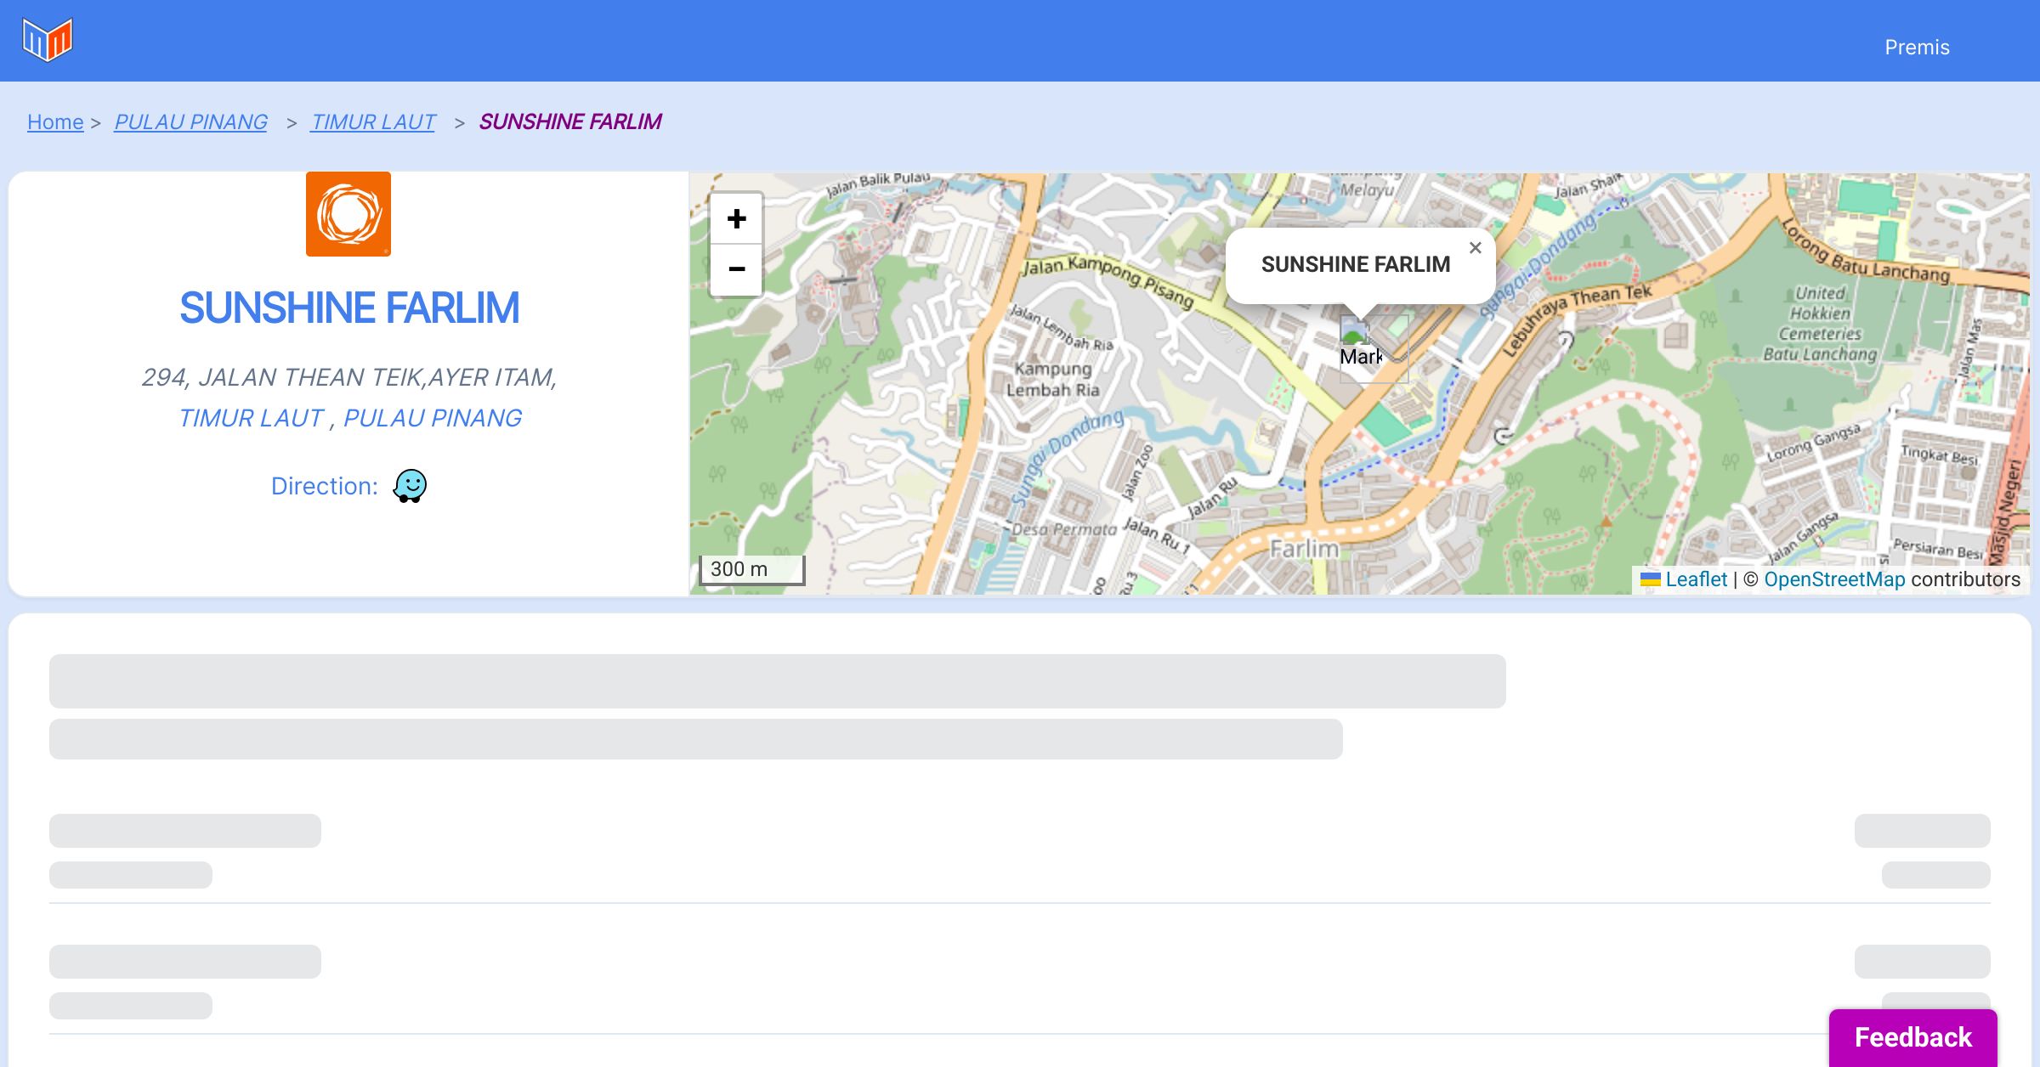Zoom out on the map
This screenshot has width=2040, height=1067.
736,270
